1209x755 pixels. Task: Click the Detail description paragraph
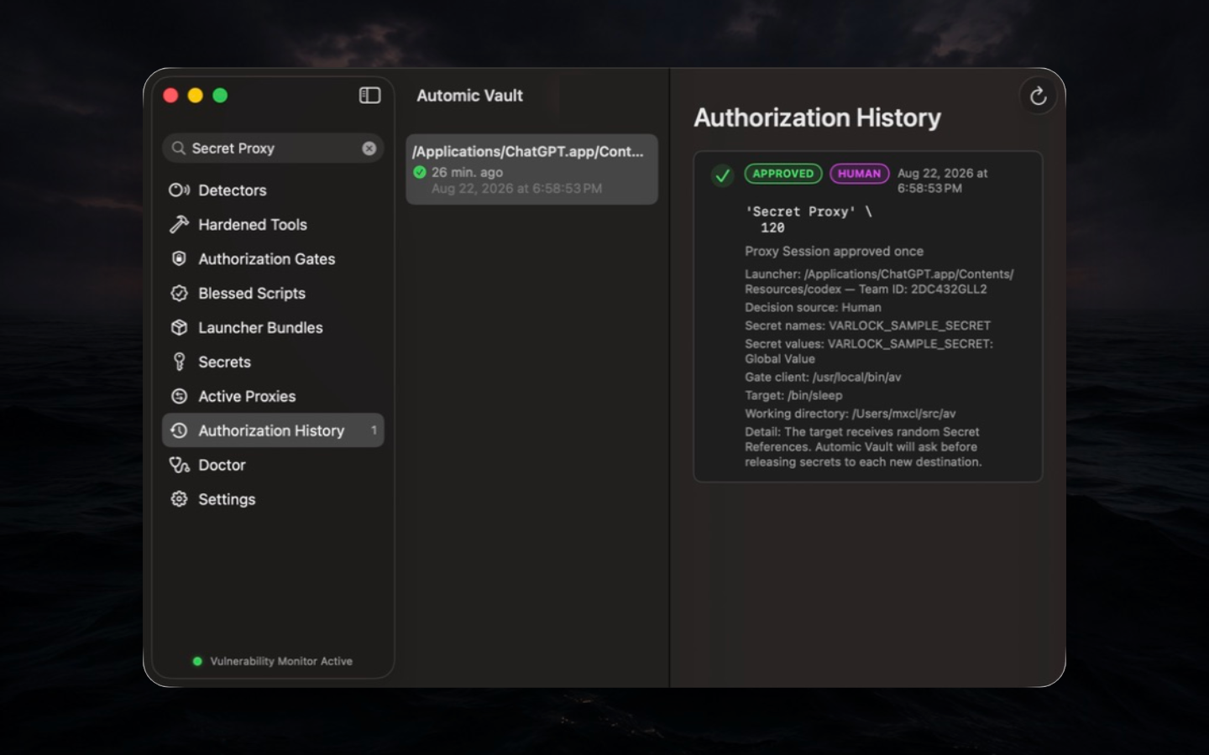pos(863,447)
